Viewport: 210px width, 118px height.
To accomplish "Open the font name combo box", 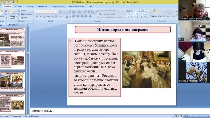I will pyautogui.click(x=43, y=12).
